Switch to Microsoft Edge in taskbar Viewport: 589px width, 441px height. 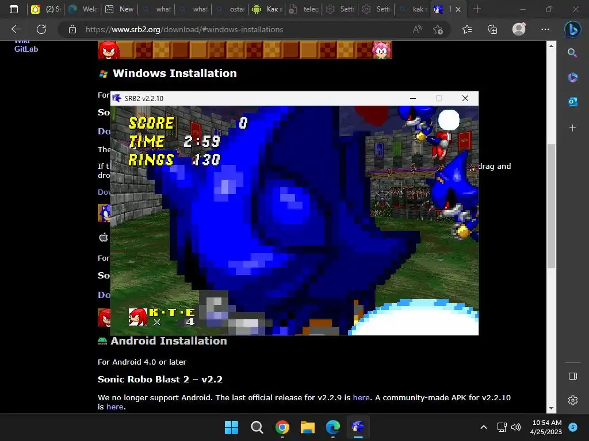pyautogui.click(x=333, y=427)
